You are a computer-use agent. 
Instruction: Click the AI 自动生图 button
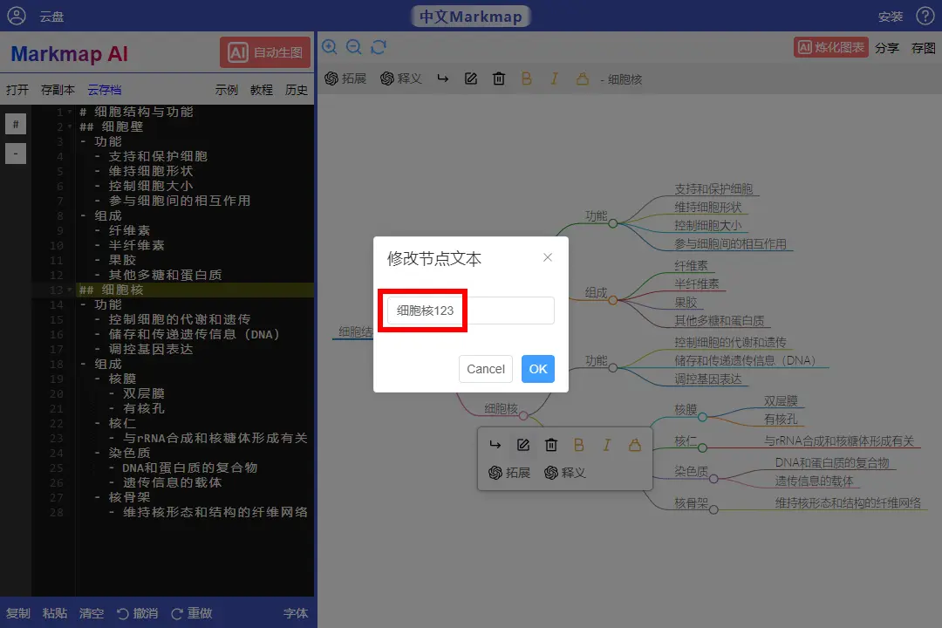[x=265, y=52]
